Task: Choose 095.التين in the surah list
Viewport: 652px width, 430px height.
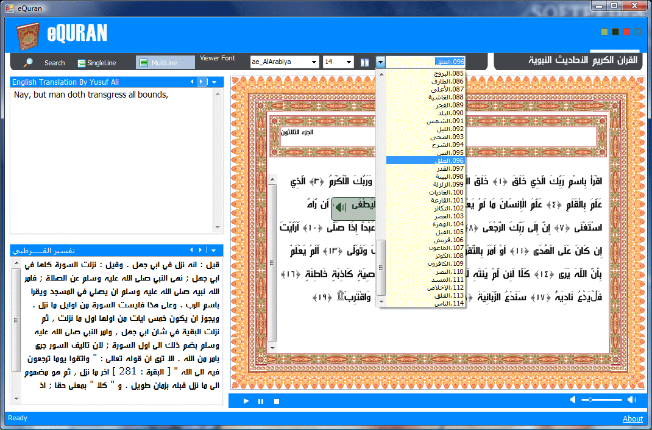Action: [425, 152]
